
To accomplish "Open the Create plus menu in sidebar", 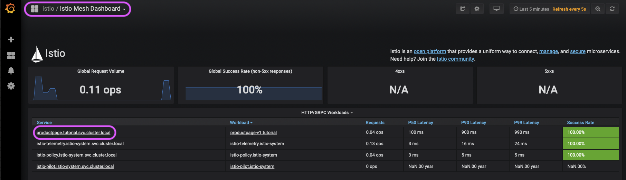I will coord(11,40).
